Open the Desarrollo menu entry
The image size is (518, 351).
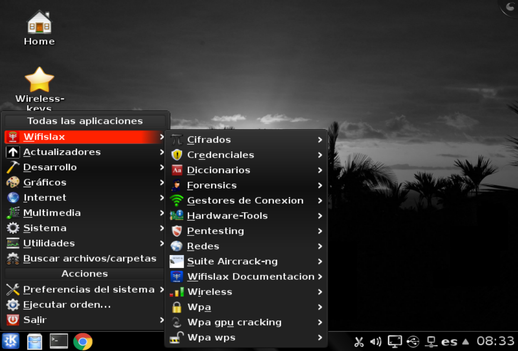click(84, 167)
